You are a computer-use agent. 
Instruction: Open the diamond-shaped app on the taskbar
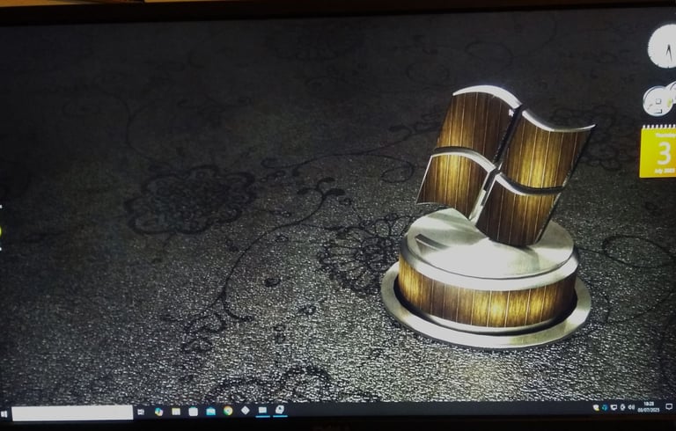246,410
